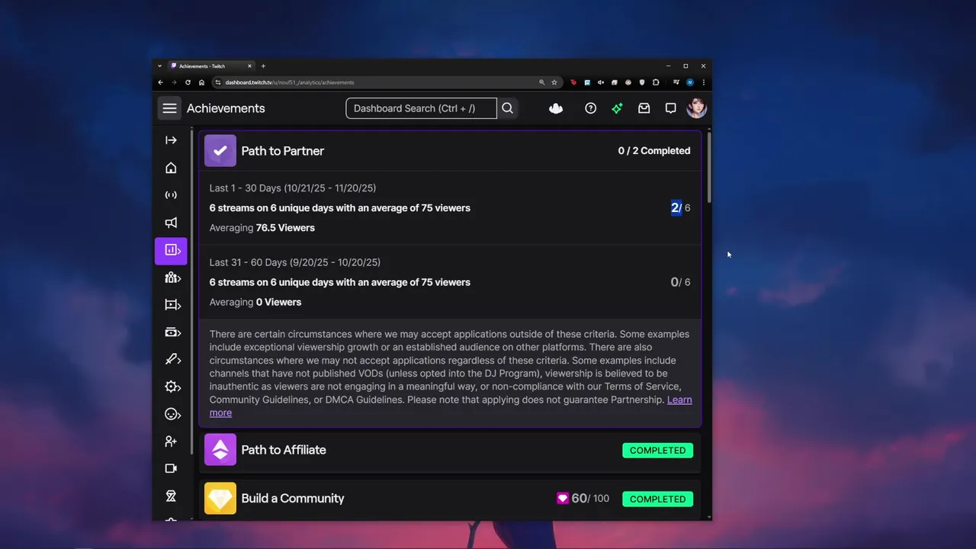Image resolution: width=976 pixels, height=549 pixels.
Task: Expand the Content section in the sidebar
Action: click(172, 305)
